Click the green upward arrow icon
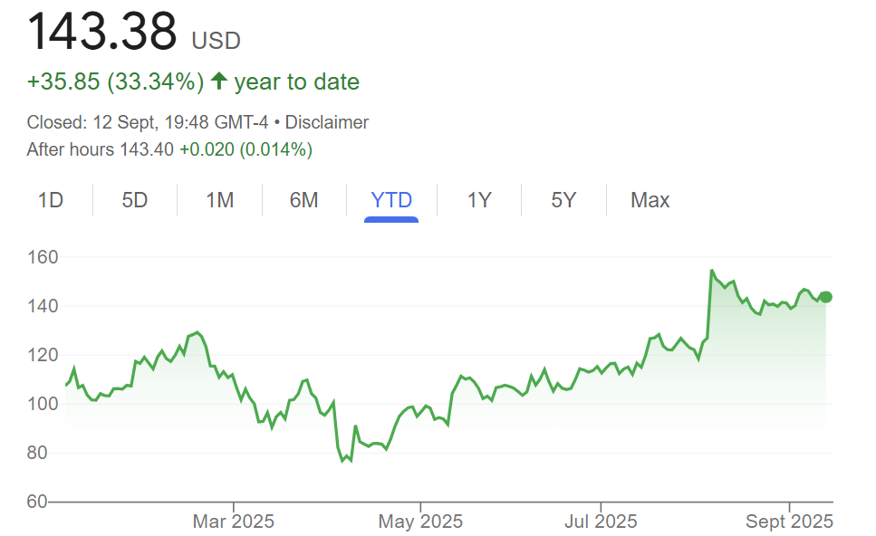This screenshot has height=536, width=876. [x=219, y=81]
